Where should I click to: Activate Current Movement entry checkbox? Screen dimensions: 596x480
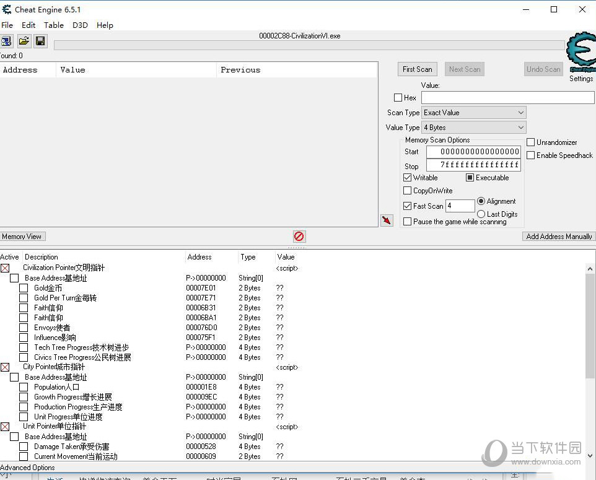coord(24,456)
